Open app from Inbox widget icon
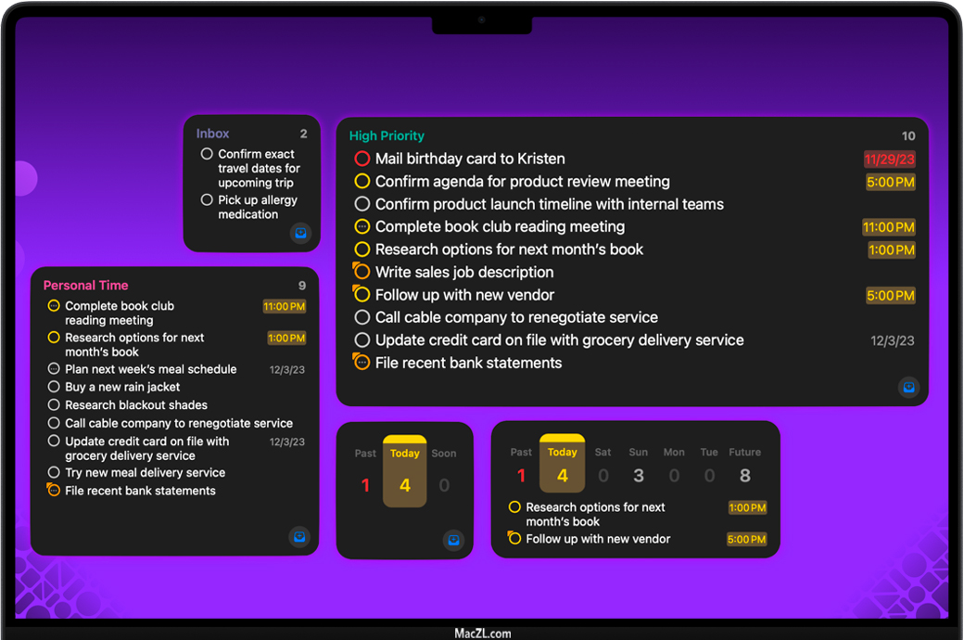 [x=300, y=233]
